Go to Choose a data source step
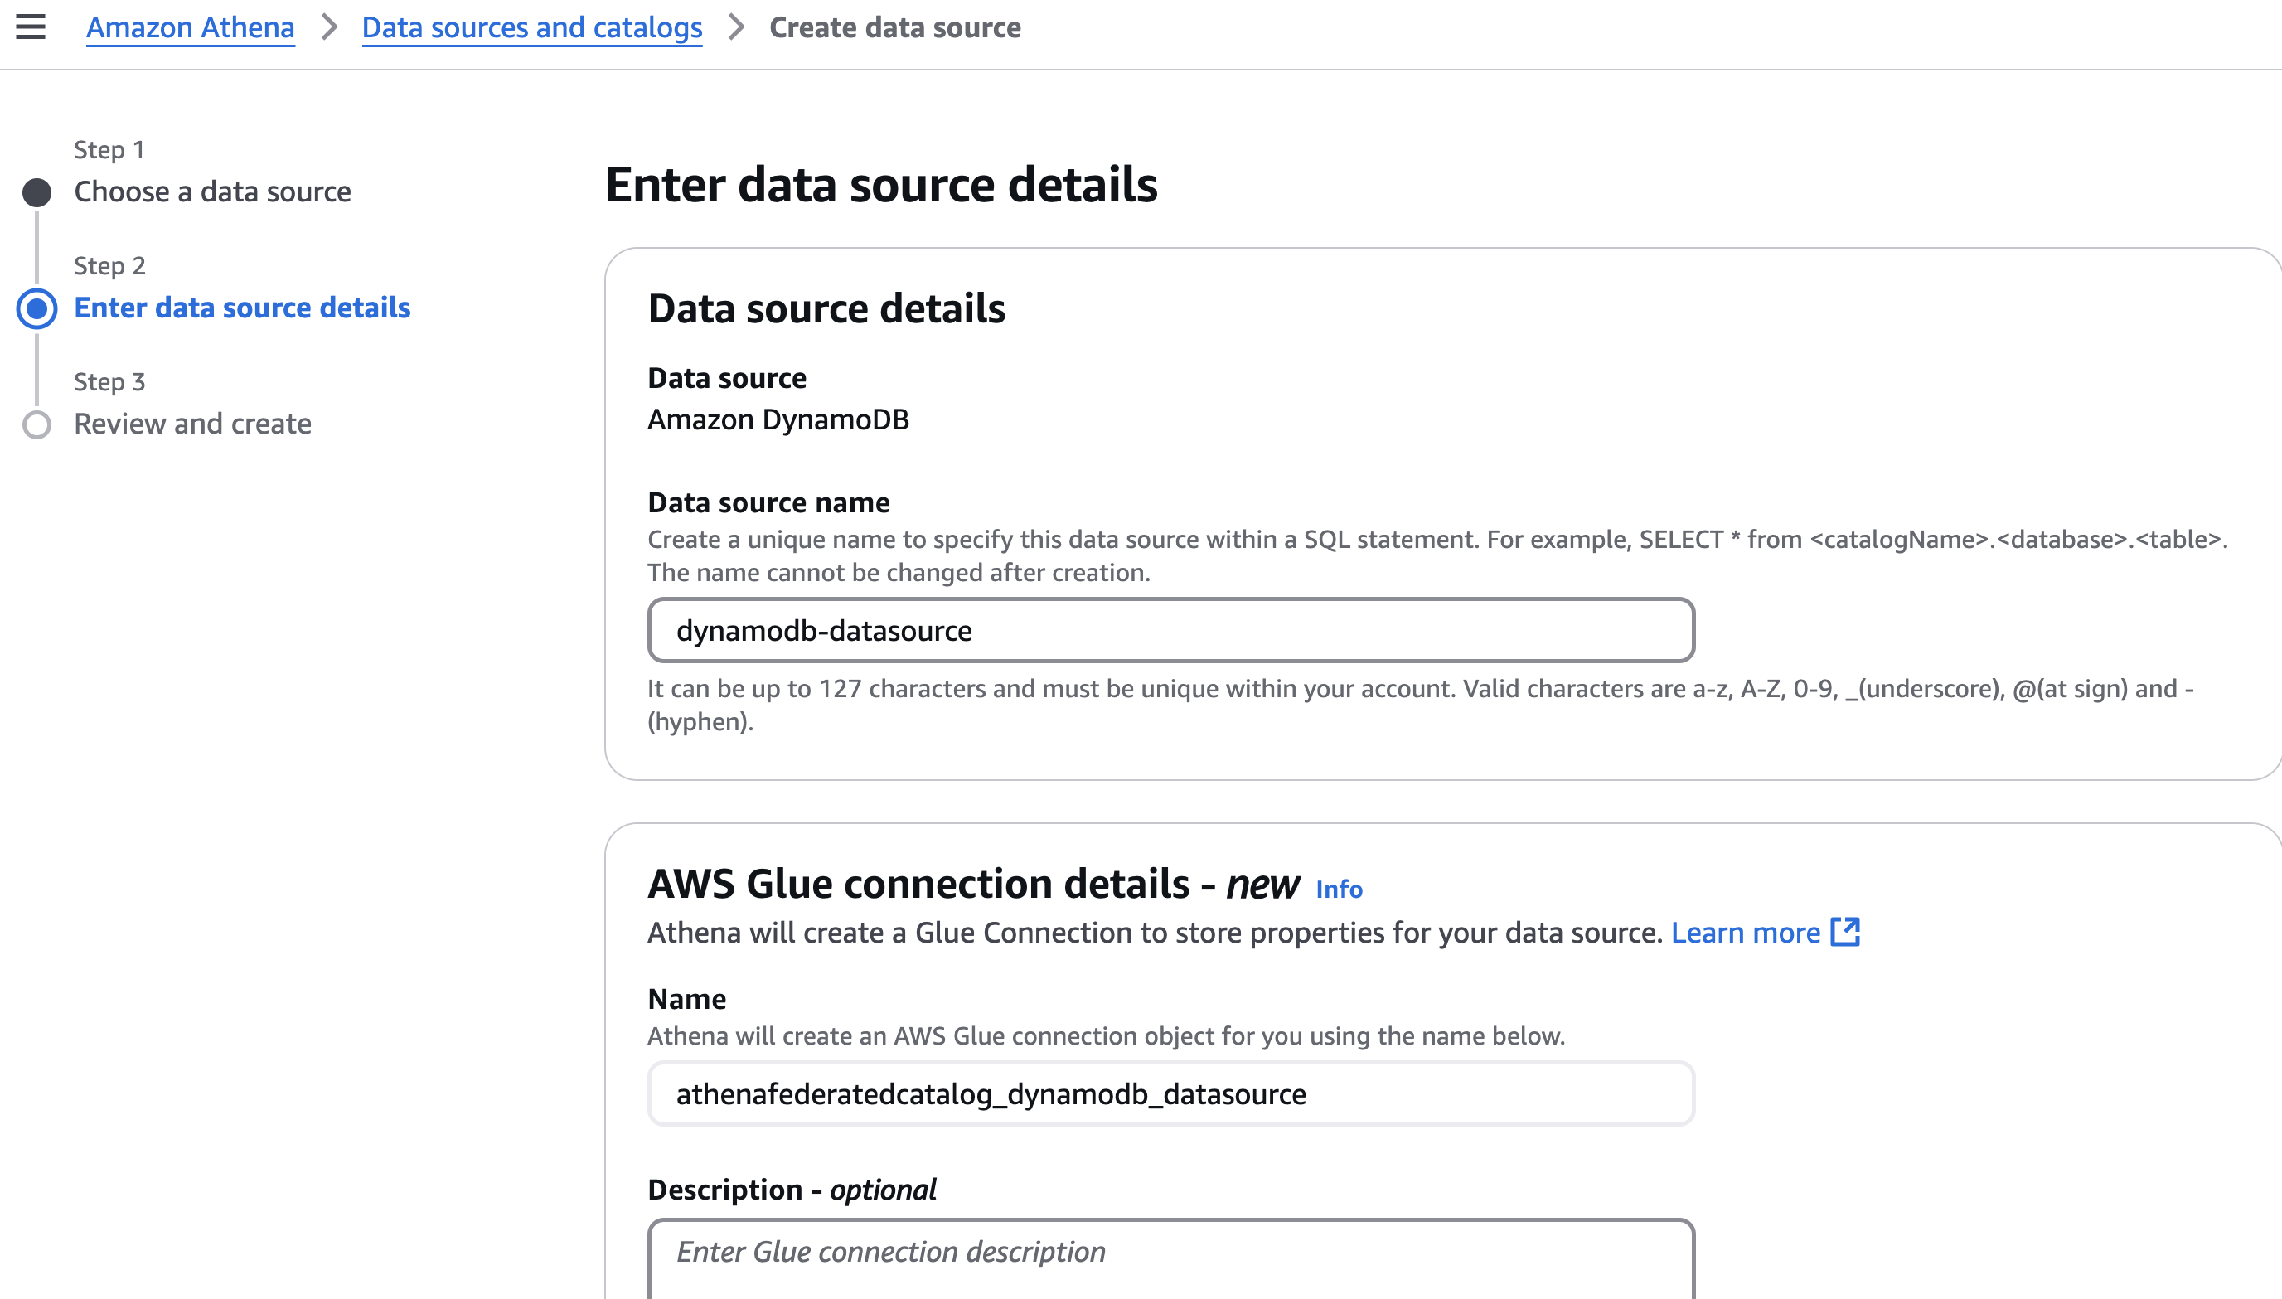Viewport: 2282px width, 1299px height. click(x=212, y=191)
